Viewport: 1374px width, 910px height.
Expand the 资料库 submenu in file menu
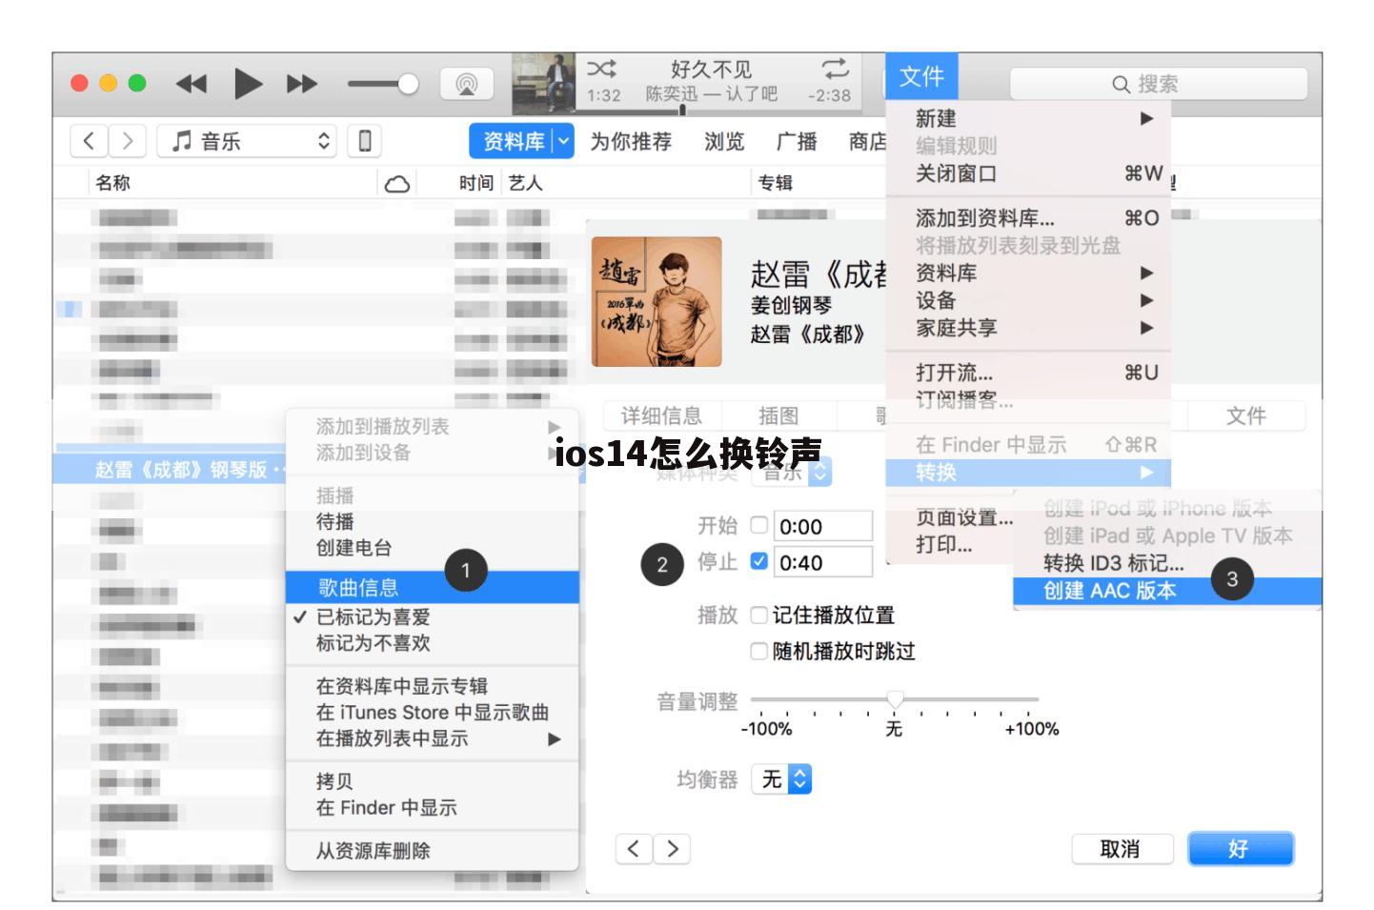(1028, 273)
